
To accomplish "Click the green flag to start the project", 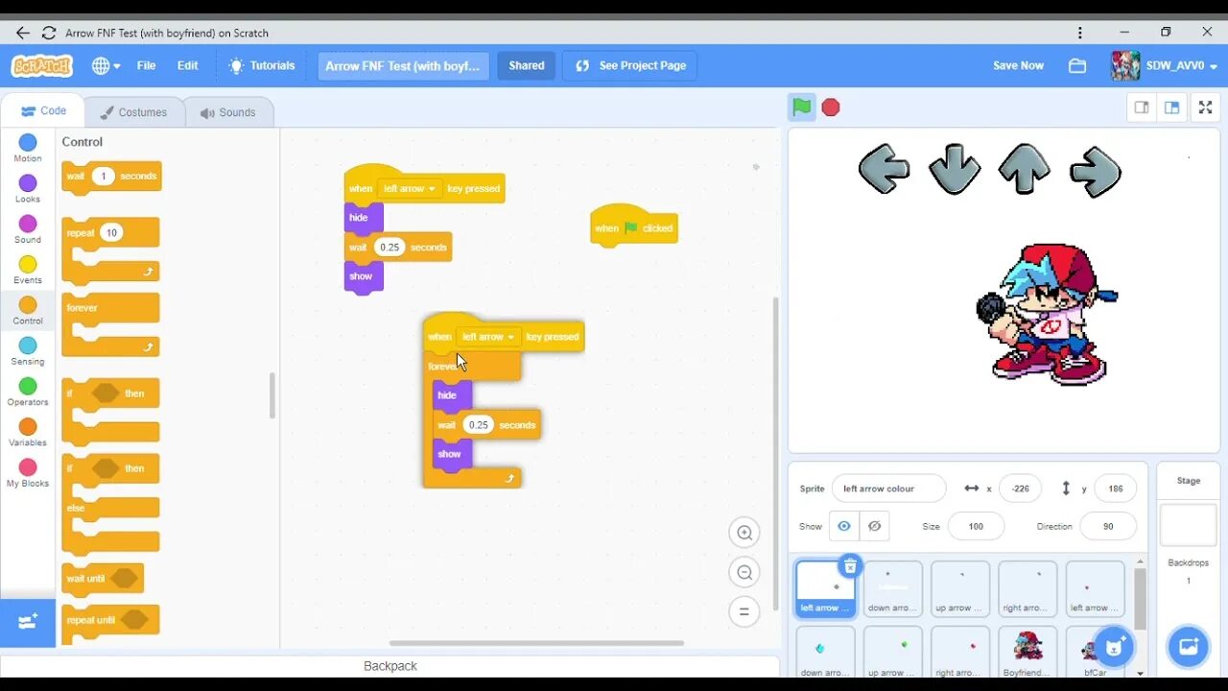I will [x=802, y=107].
